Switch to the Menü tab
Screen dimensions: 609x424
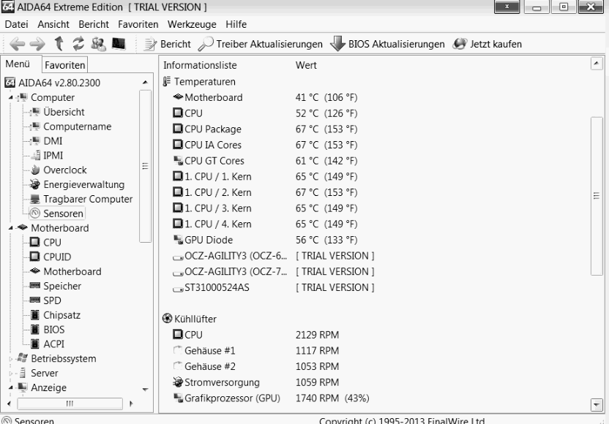(x=18, y=64)
